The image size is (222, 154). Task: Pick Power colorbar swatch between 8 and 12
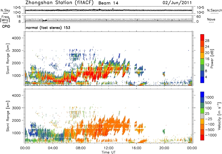(202, 68)
